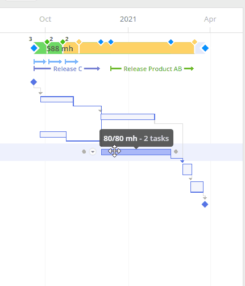Click the first light-blue sprint arrow segment
The height and width of the screenshot is (286, 245).
pyautogui.click(x=40, y=61)
